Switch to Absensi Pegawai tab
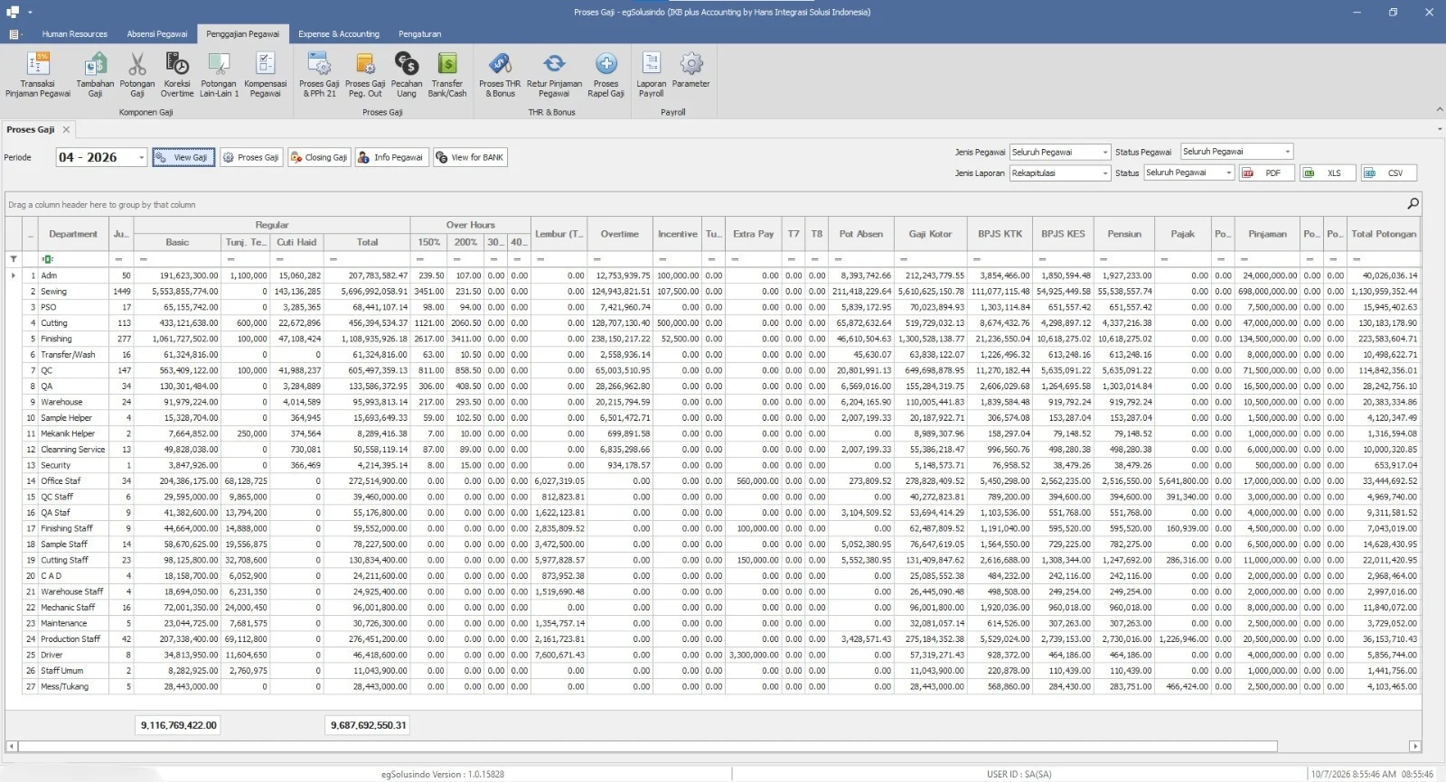 (157, 34)
